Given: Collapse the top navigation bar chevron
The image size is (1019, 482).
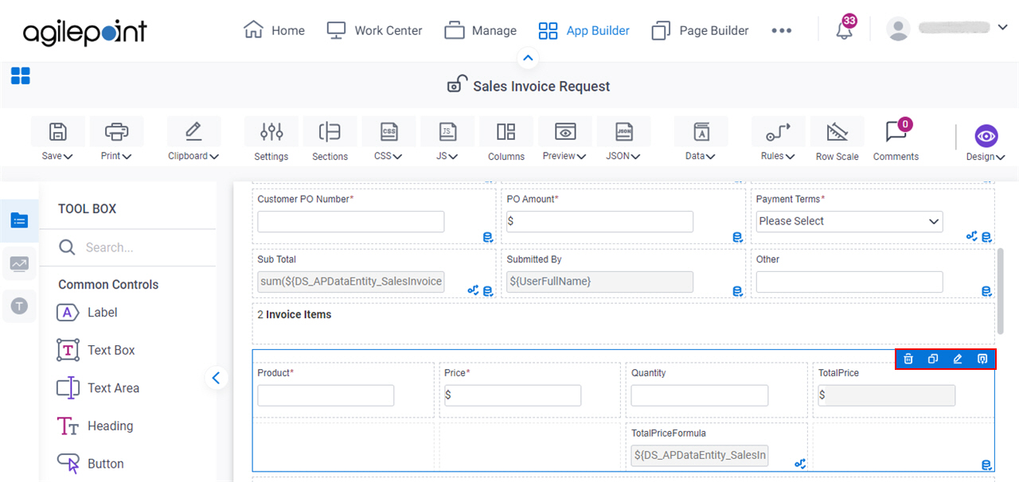Looking at the screenshot, I should pos(528,58).
